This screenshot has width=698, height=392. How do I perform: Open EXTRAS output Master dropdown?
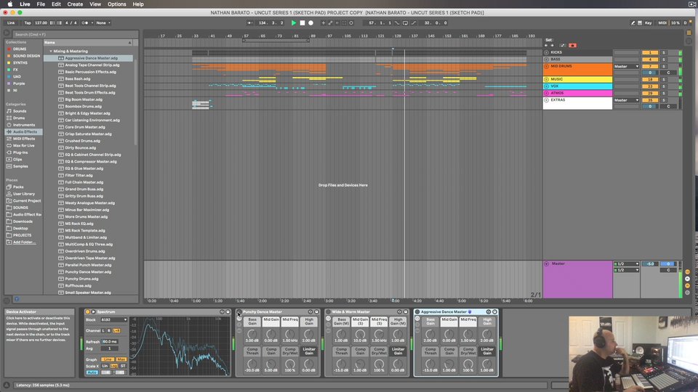click(x=626, y=100)
